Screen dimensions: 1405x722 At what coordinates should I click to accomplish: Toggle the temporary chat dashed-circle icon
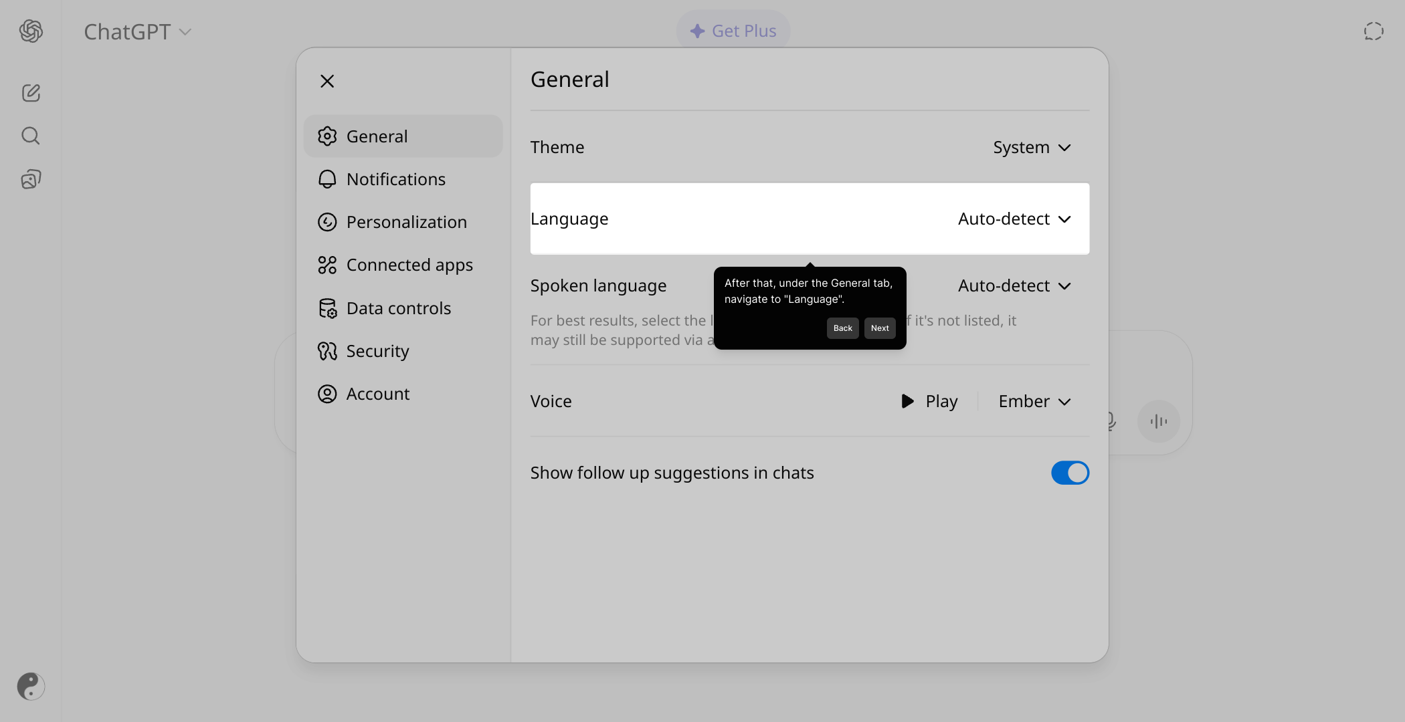1374,31
